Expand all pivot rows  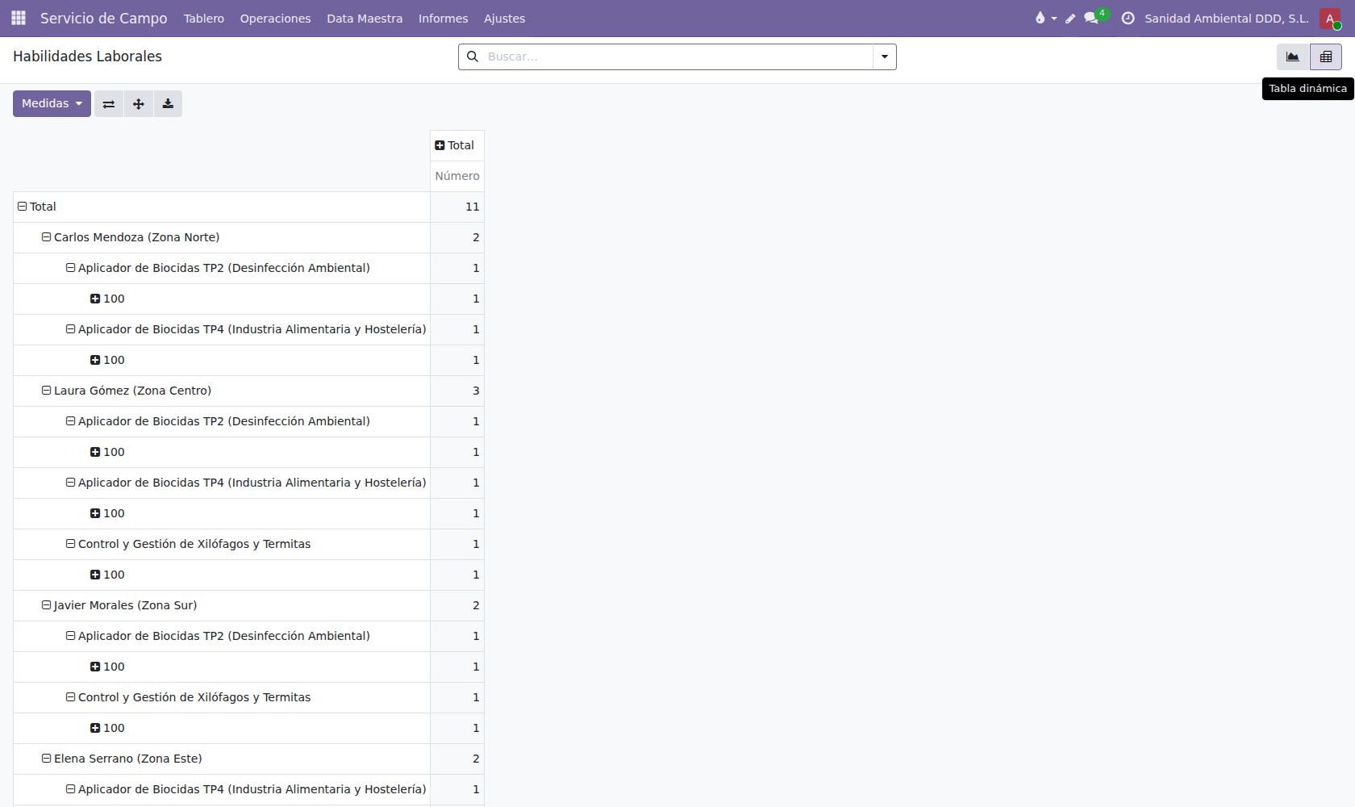click(x=139, y=103)
